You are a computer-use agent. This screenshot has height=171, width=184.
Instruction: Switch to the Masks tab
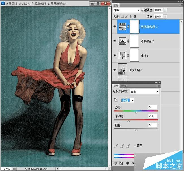pyautogui.click(x=124, y=86)
